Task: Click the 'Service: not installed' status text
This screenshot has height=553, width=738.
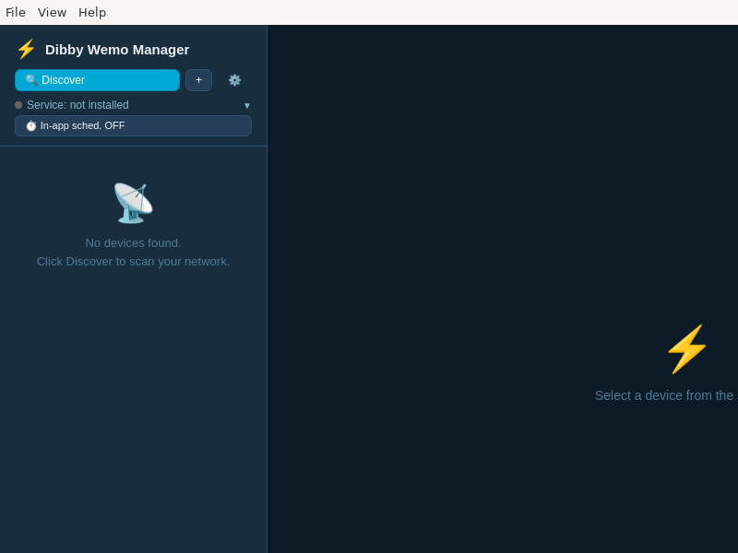Action: (x=77, y=105)
